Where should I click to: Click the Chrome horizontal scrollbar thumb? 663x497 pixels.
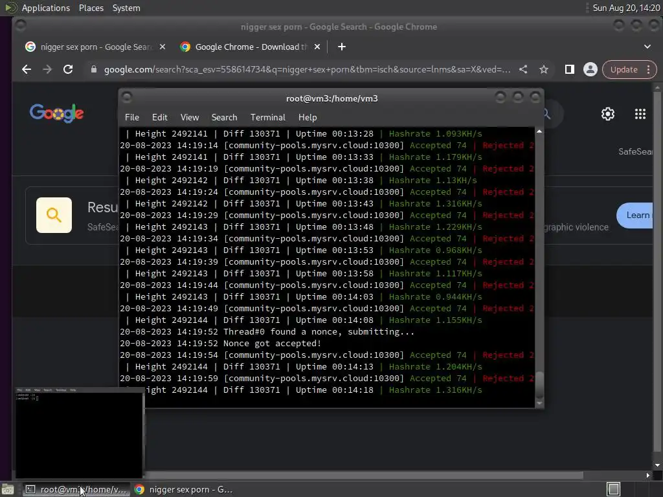point(364,476)
